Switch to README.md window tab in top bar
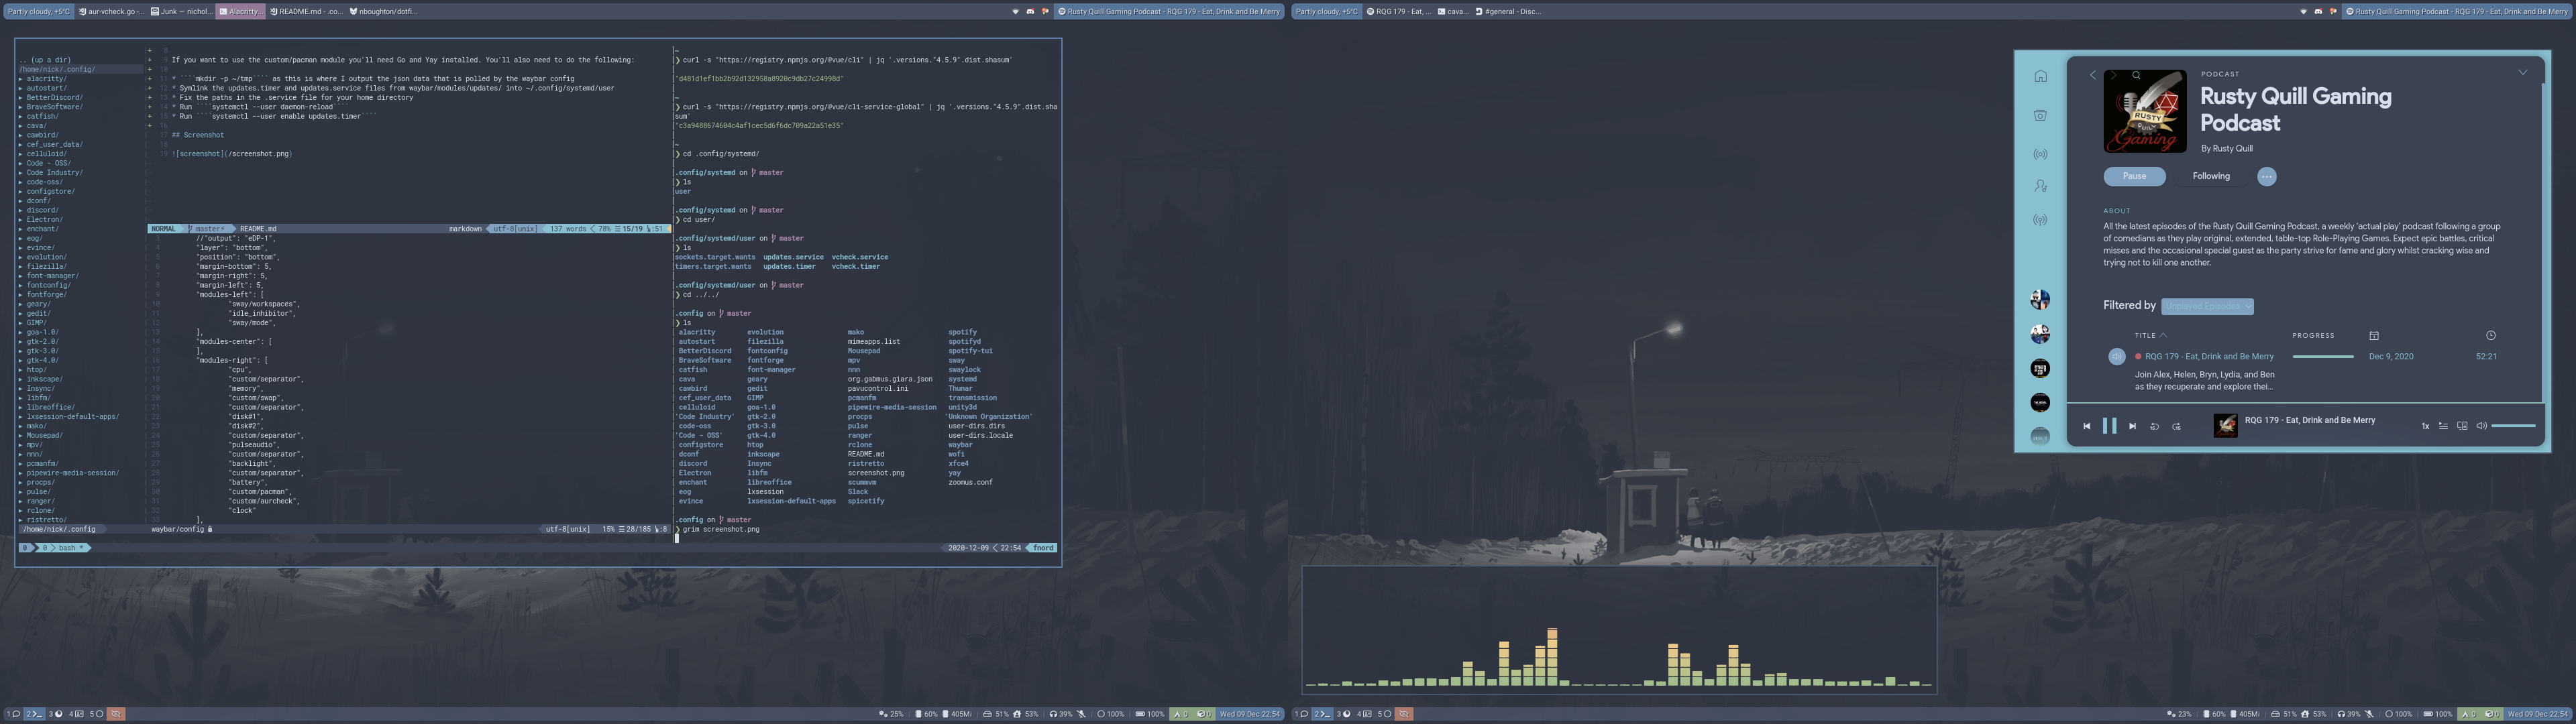2576x724 pixels. click(306, 12)
